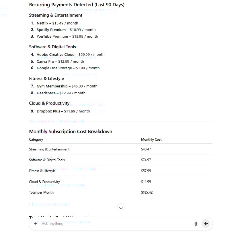Select the Cloud & Productivity table row
234x233 pixels.
tap(44, 182)
